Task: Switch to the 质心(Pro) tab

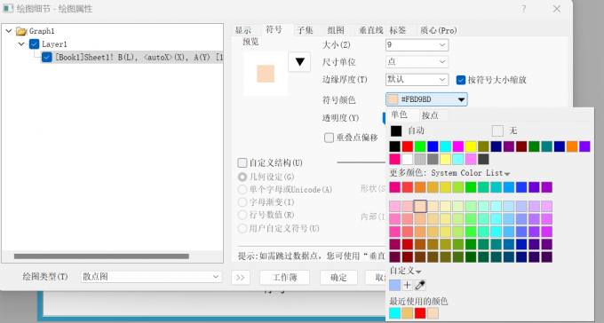Action: pyautogui.click(x=438, y=30)
